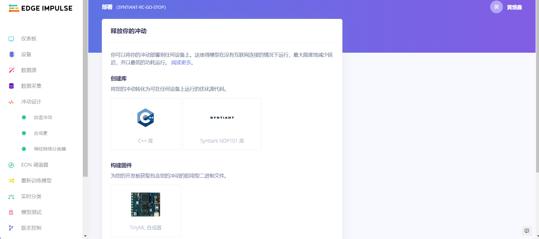Click the 创建库 heading
The height and width of the screenshot is (239, 539).
(x=119, y=79)
